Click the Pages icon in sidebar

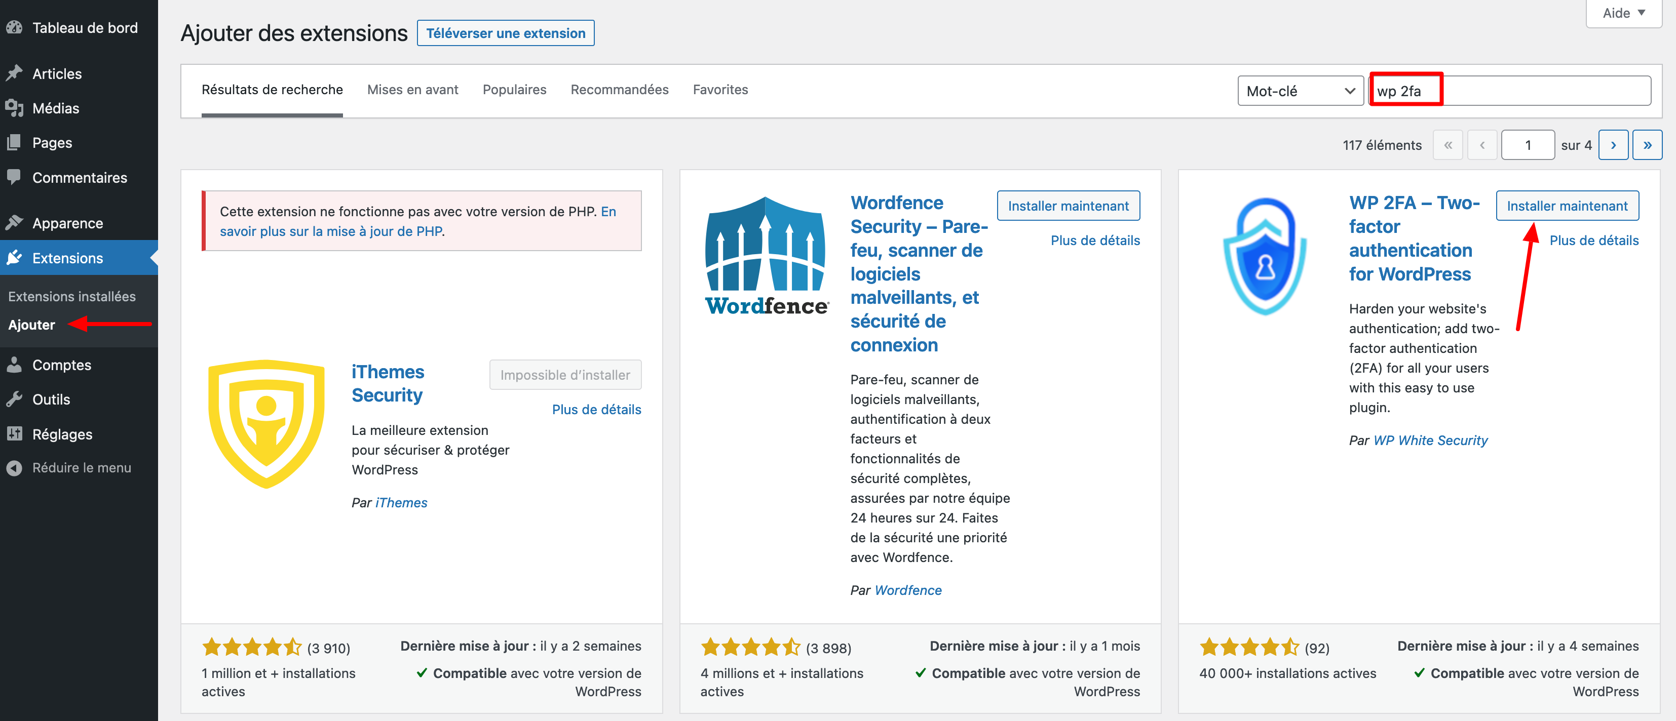pyautogui.click(x=14, y=142)
